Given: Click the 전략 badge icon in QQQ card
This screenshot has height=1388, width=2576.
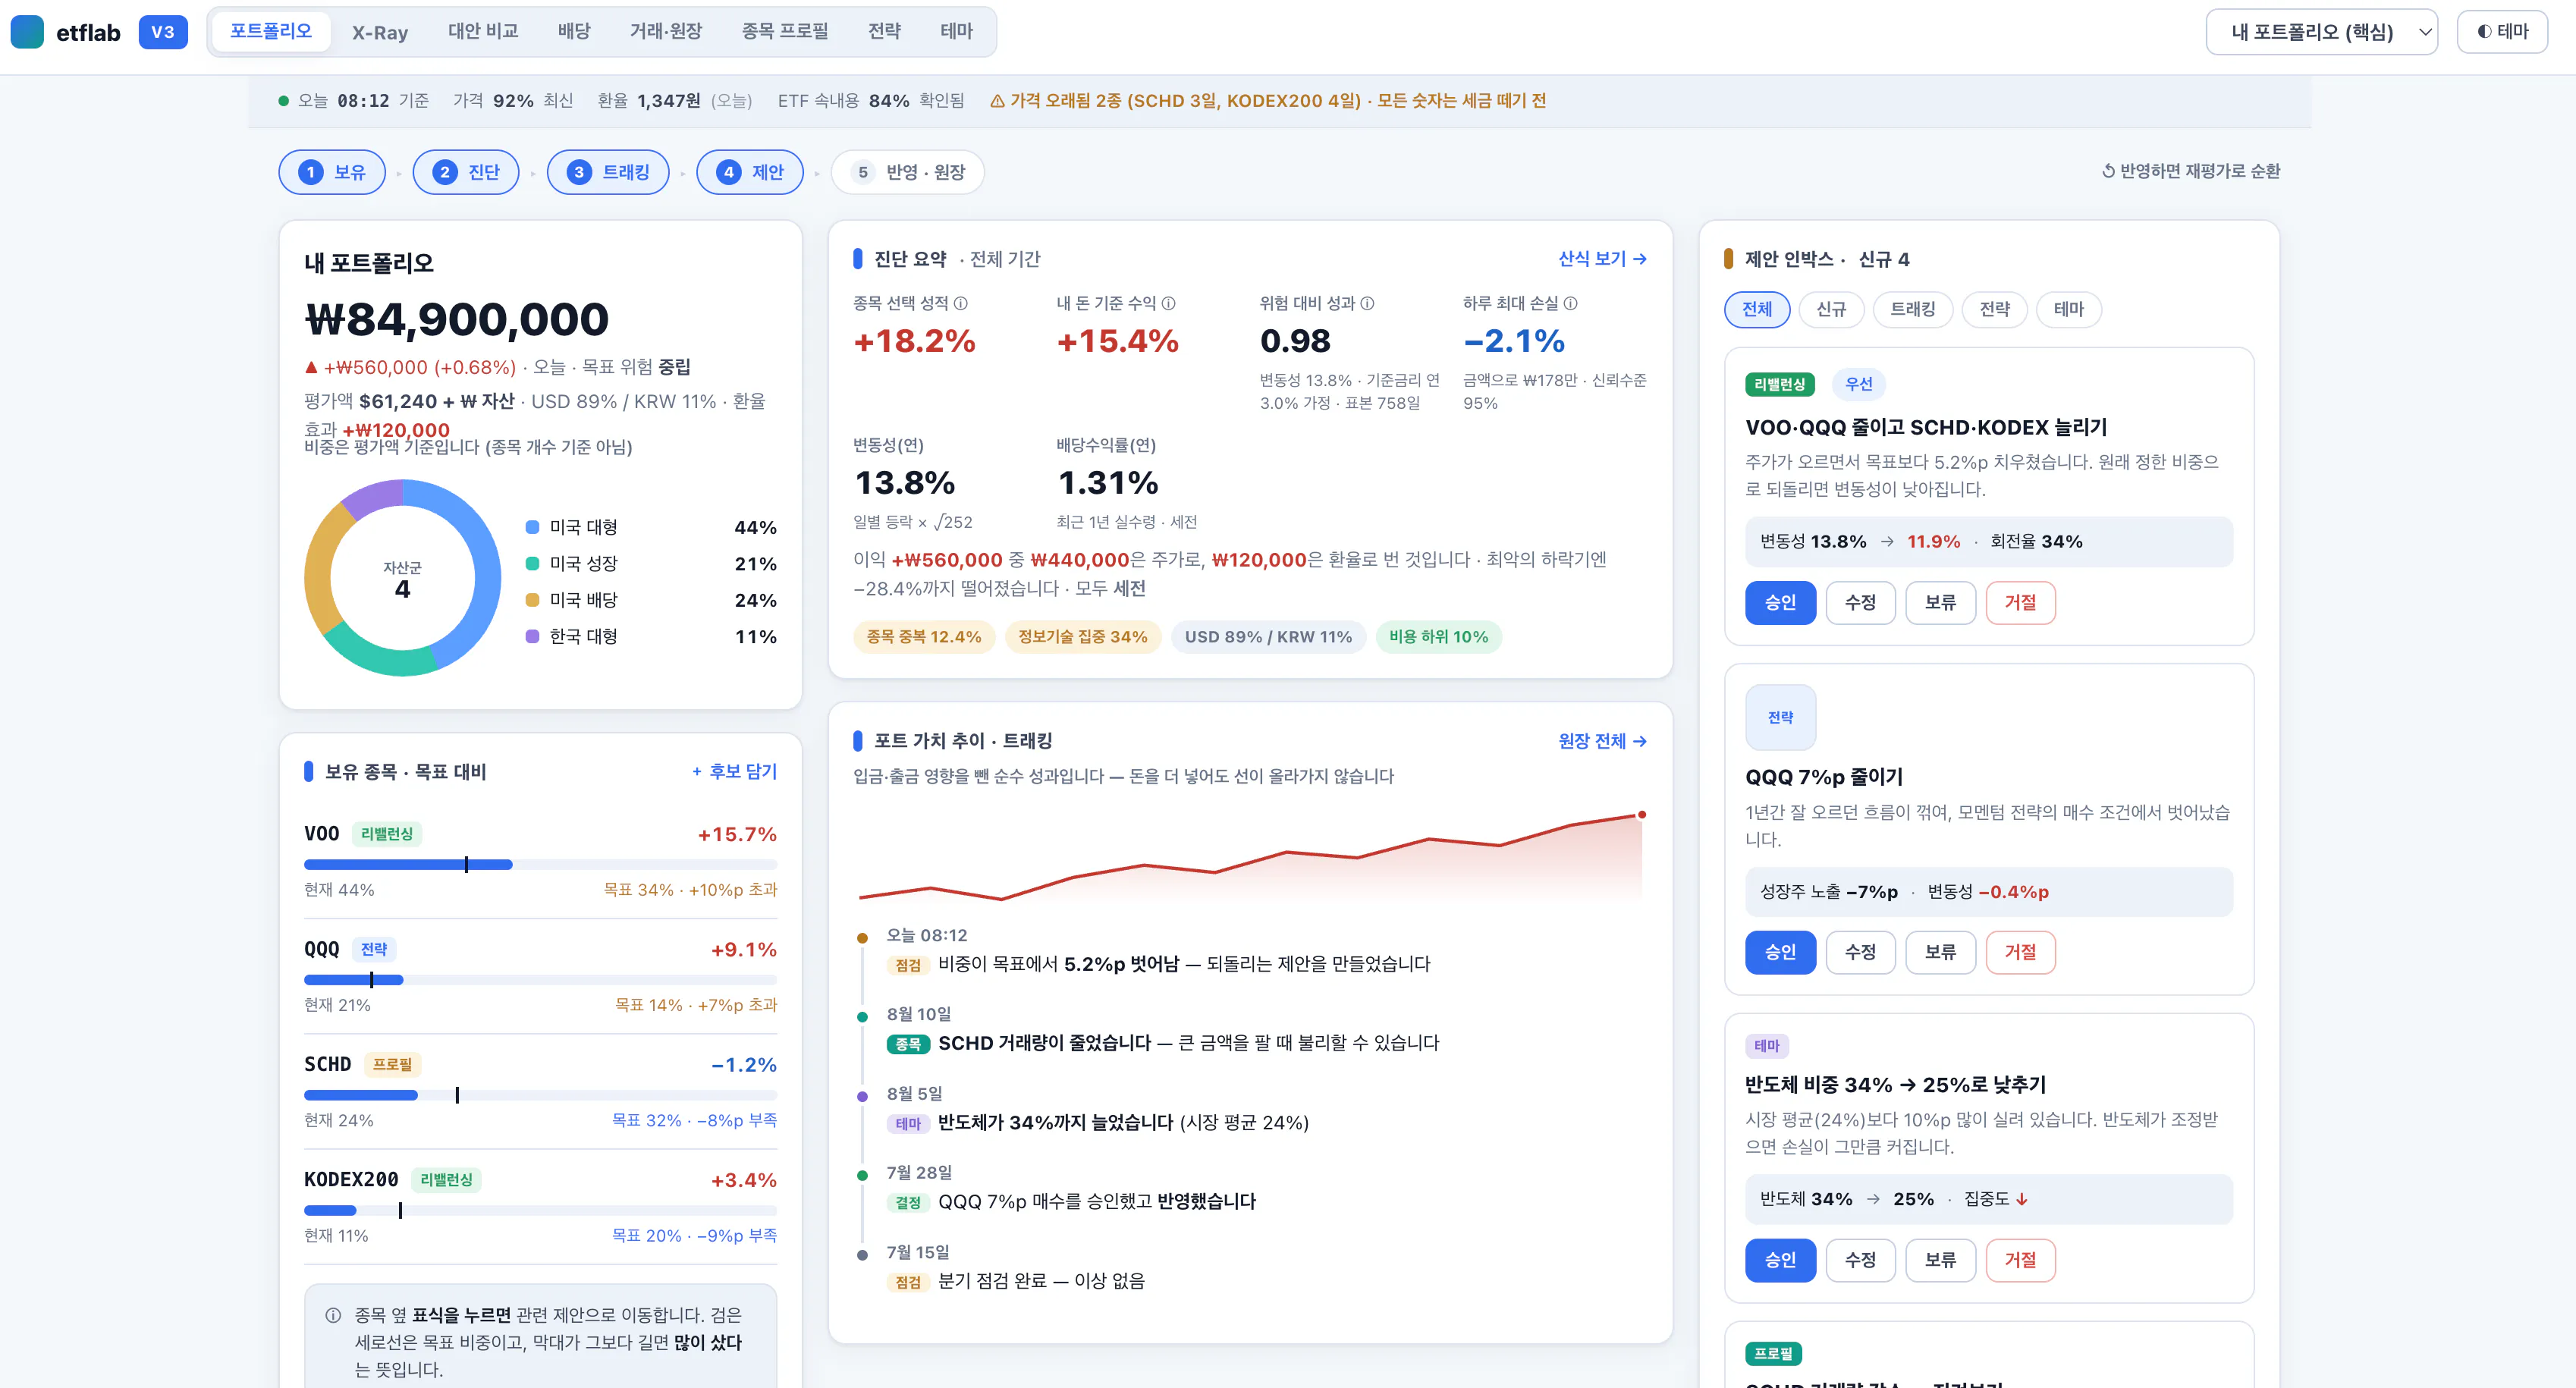Looking at the screenshot, I should click(1780, 717).
